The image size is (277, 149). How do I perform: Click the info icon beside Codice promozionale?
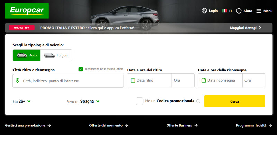coord(198,101)
